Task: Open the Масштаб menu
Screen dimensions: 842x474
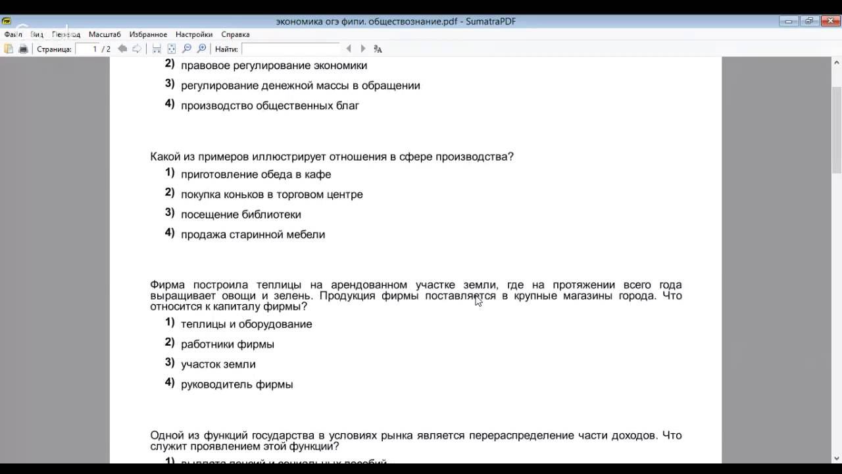Action: click(105, 34)
